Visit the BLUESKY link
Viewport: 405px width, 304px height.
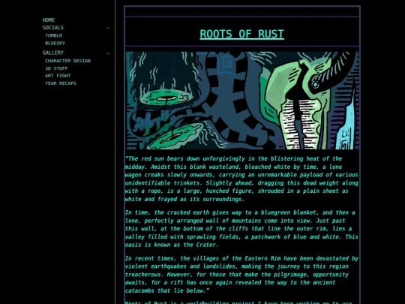click(x=55, y=44)
